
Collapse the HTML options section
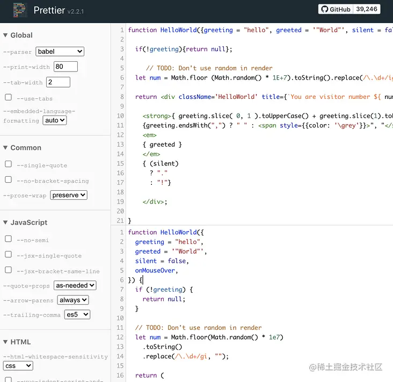[17, 342]
